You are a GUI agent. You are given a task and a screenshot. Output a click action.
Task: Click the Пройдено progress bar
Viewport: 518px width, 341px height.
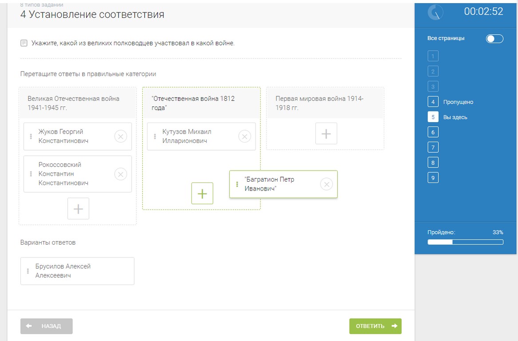(x=465, y=242)
